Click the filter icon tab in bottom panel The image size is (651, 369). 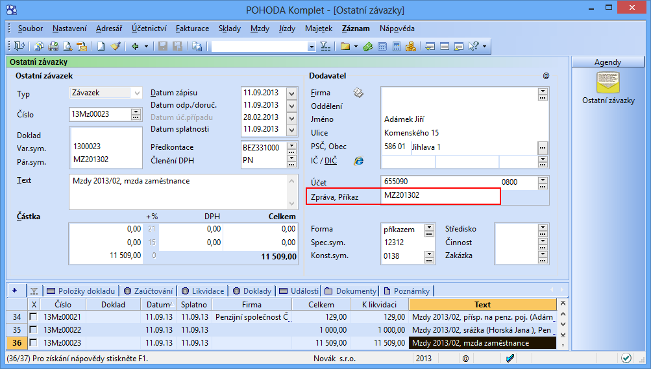34,291
